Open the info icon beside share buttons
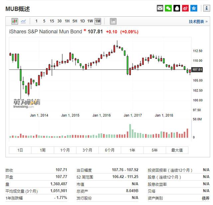 (x=207, y=8)
